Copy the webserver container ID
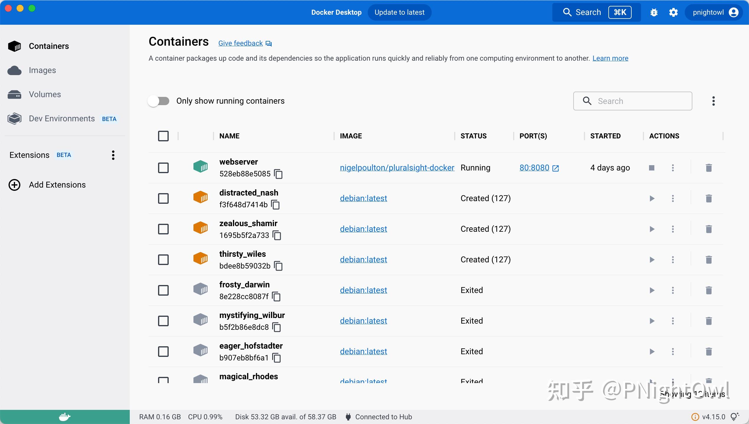 278,174
